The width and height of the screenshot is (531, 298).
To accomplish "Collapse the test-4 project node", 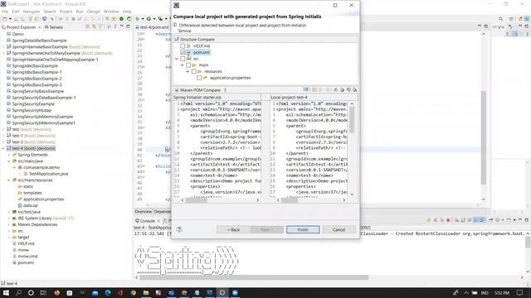I will pos(3,148).
